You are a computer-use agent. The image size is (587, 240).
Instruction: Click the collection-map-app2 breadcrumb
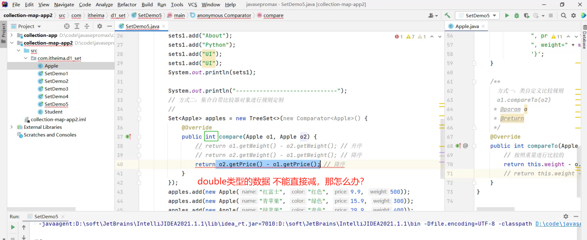tap(28, 15)
